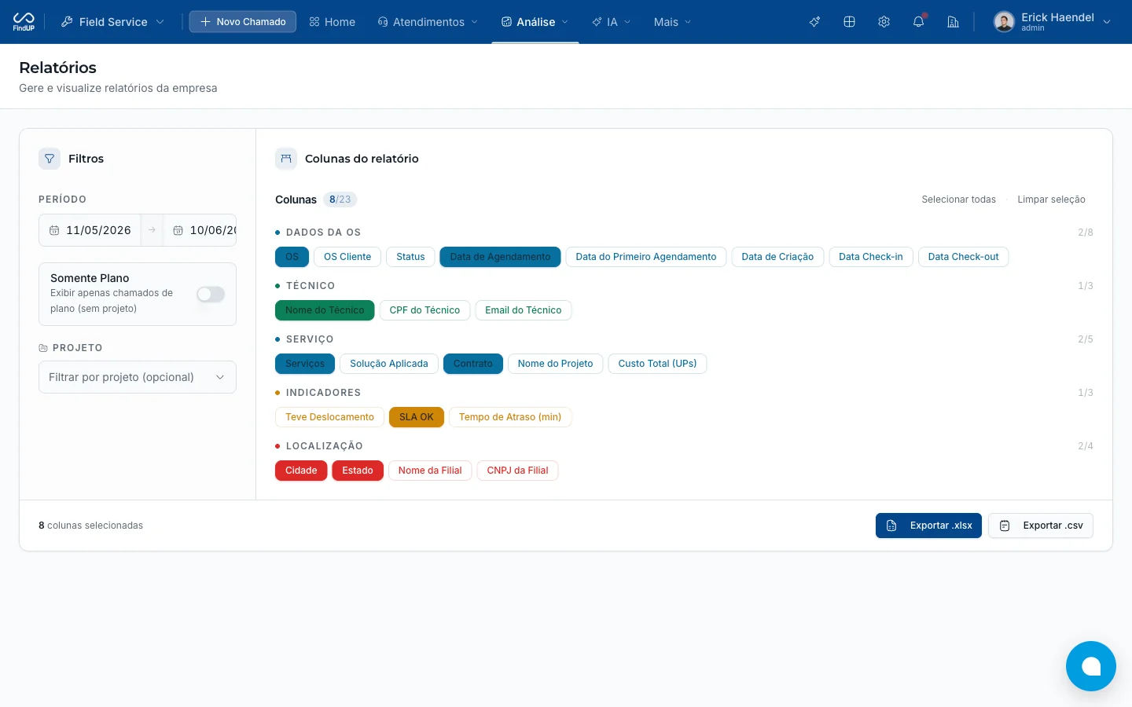Click Exportar .xlsx button
1132x707 pixels.
[928, 526]
